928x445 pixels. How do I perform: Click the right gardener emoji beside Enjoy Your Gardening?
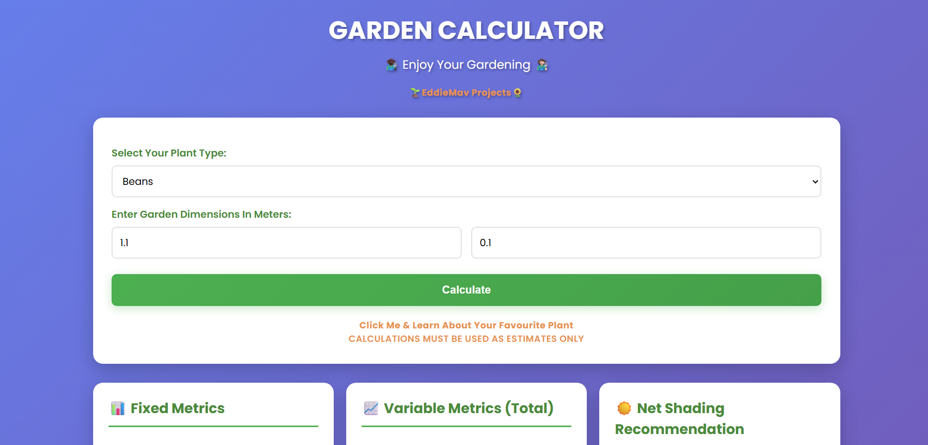pyautogui.click(x=541, y=65)
